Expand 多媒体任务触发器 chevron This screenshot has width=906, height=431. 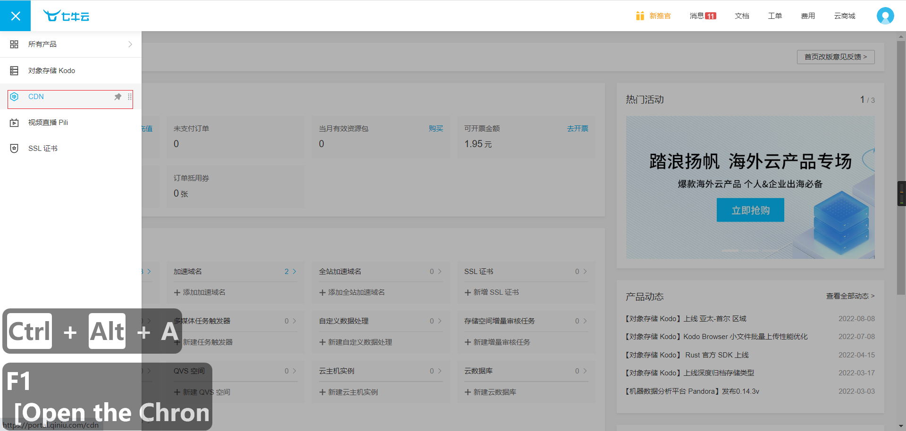click(x=294, y=321)
